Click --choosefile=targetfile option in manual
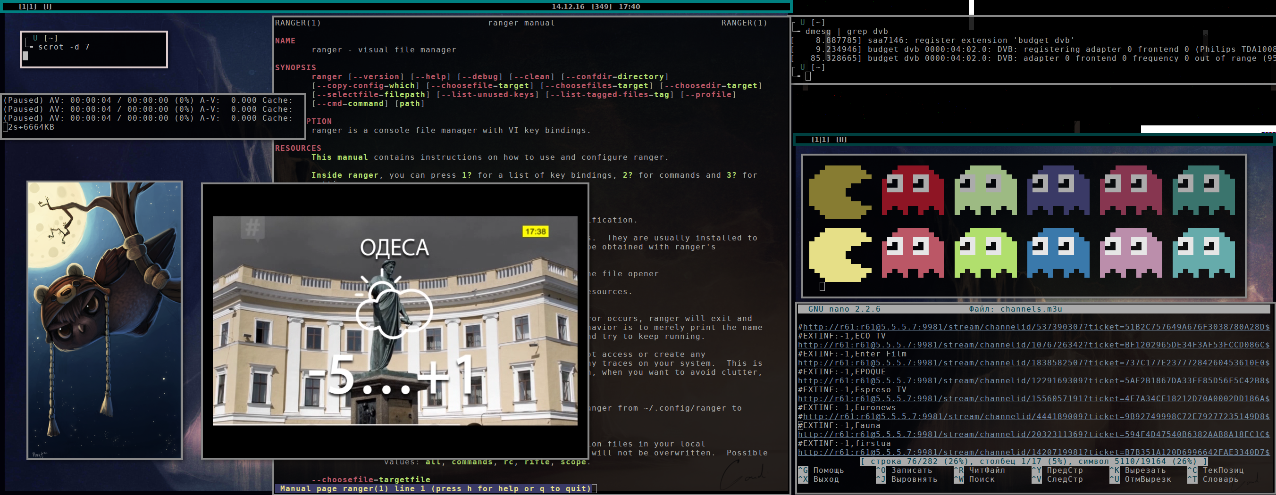The image size is (1276, 495). 371,479
